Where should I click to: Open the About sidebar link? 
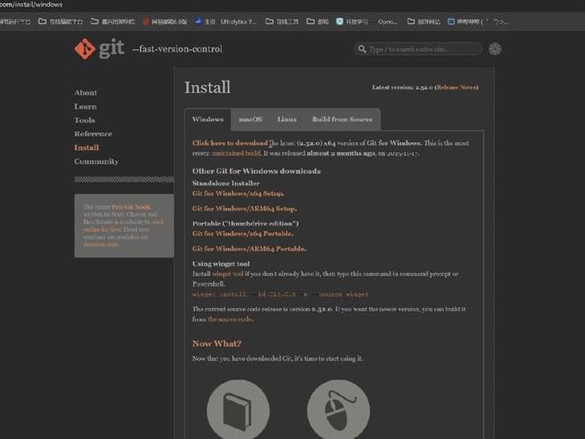(86, 93)
